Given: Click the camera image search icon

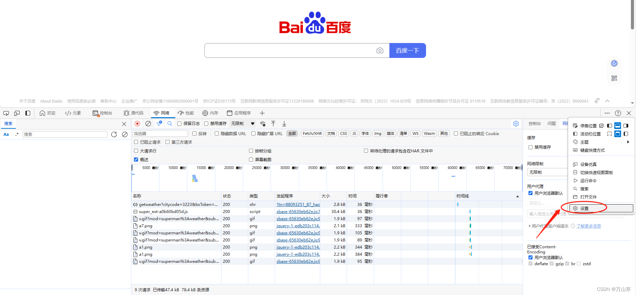Looking at the screenshot, I should [380, 50].
